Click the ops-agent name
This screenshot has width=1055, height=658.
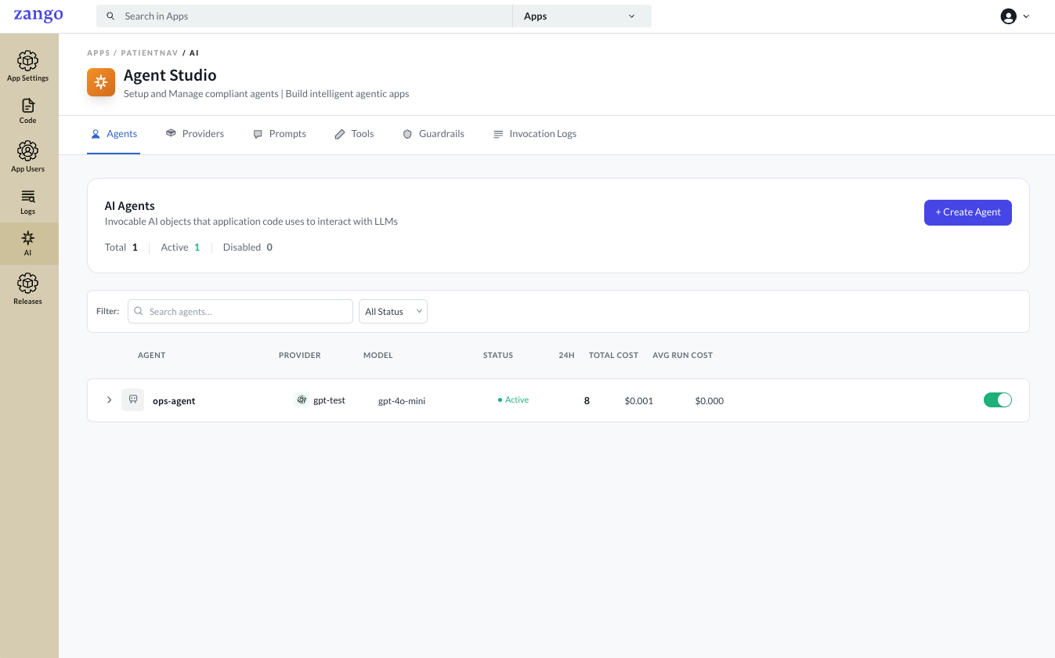[174, 400]
